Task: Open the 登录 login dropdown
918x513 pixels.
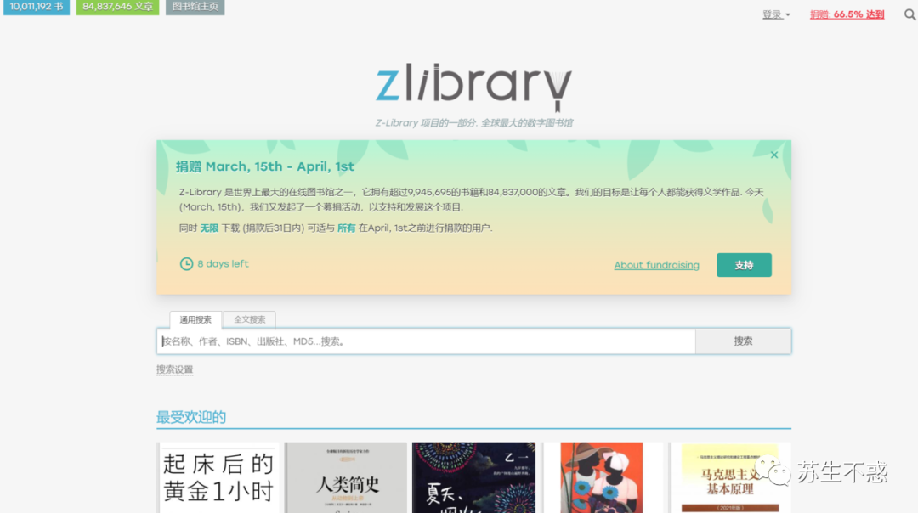Action: click(776, 14)
